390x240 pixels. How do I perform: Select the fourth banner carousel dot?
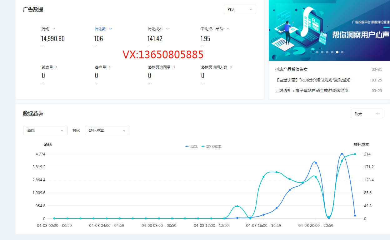click(x=332, y=52)
